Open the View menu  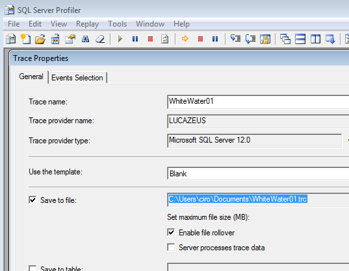pos(58,24)
